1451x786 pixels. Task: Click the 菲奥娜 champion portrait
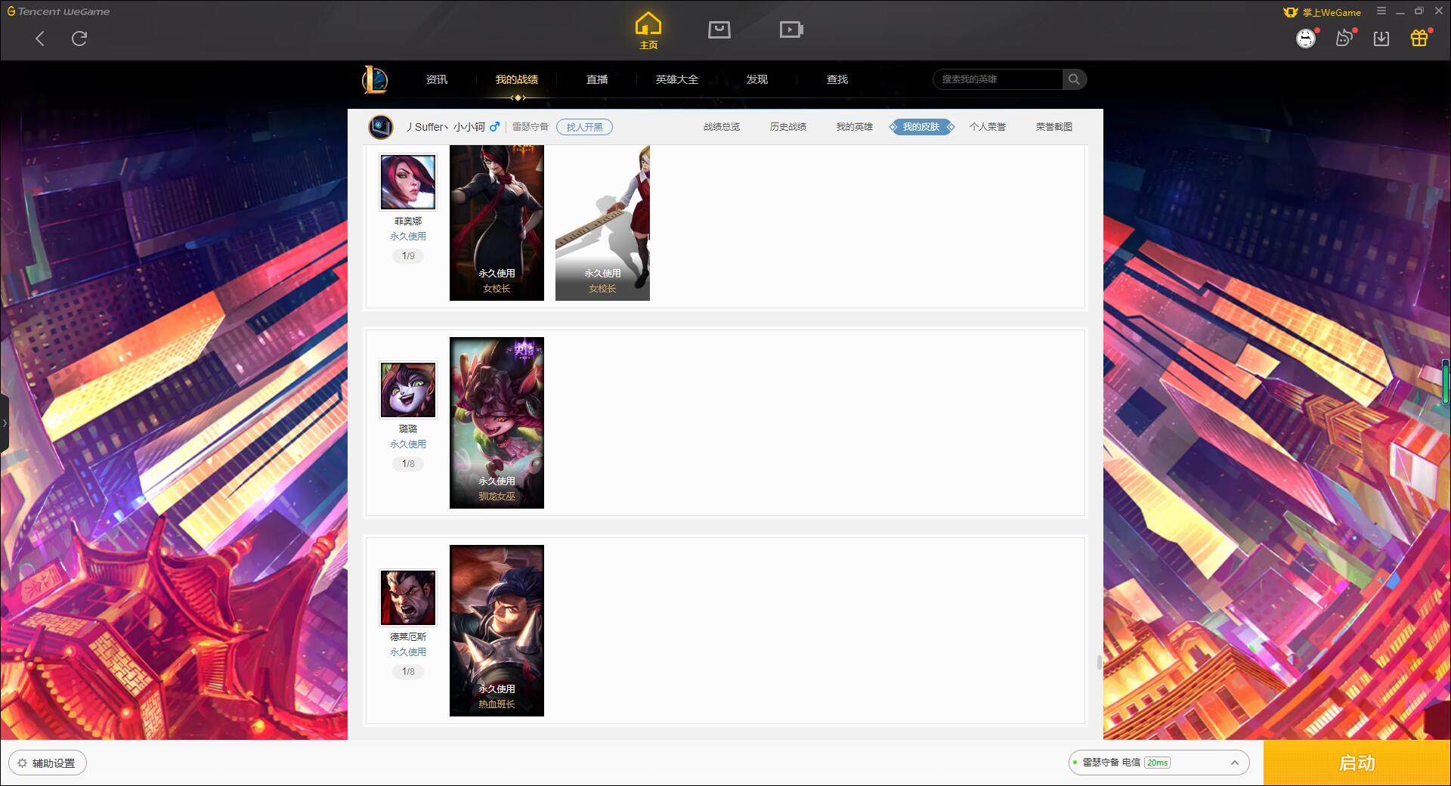tap(407, 182)
